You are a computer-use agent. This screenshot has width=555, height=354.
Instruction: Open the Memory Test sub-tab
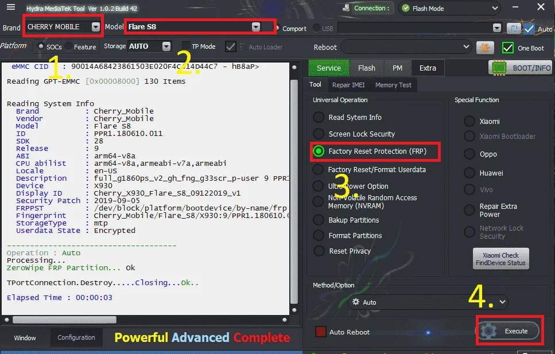(393, 85)
